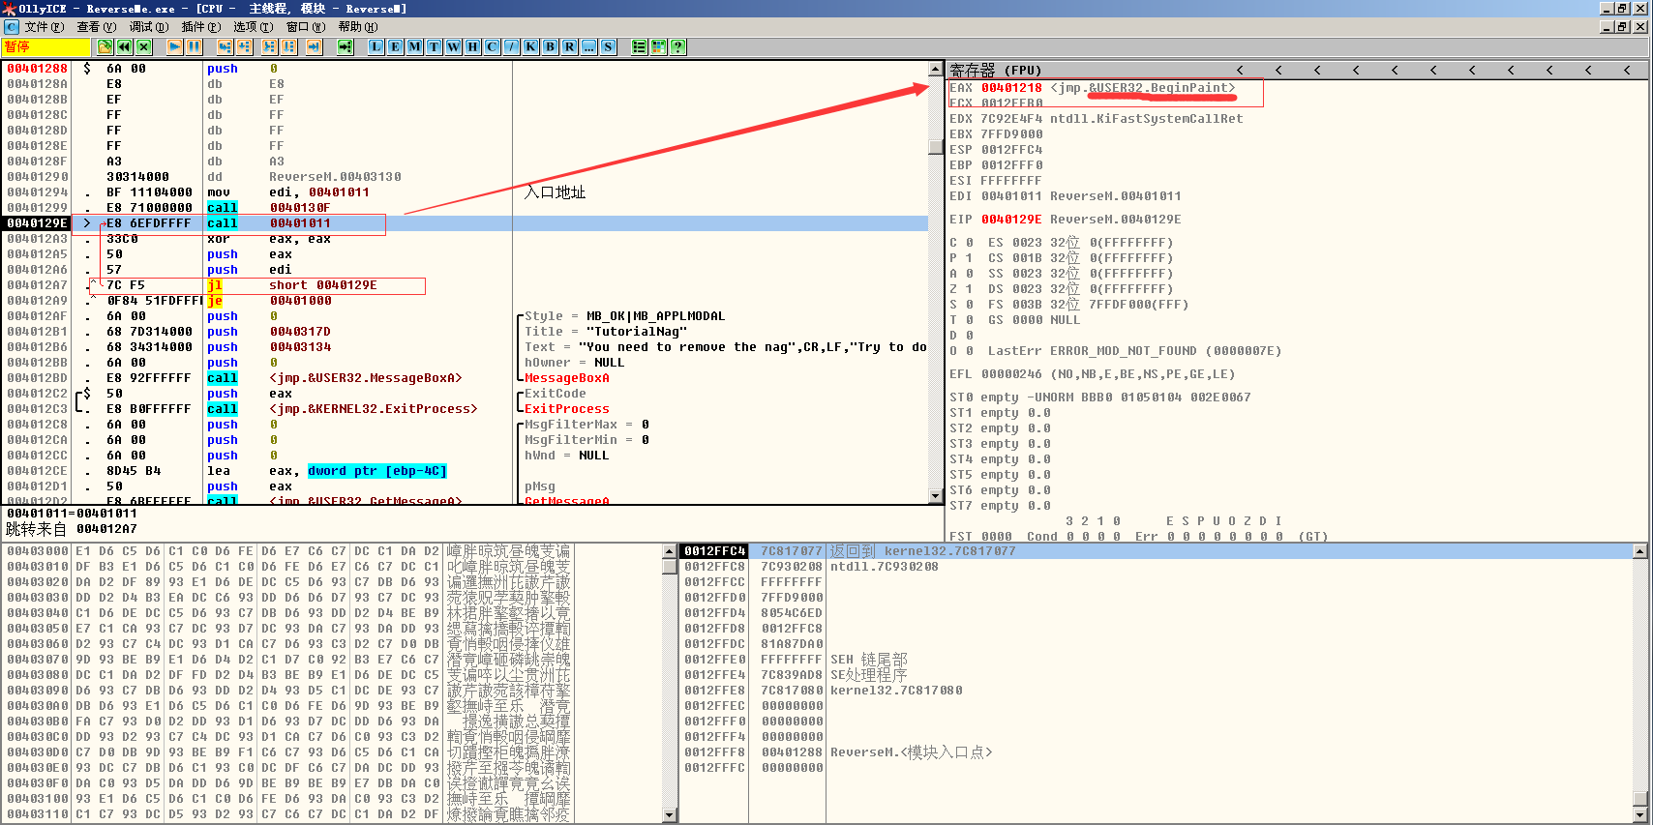
Task: Select the jl short 0040129E instruction
Action: pyautogui.click(x=465, y=285)
